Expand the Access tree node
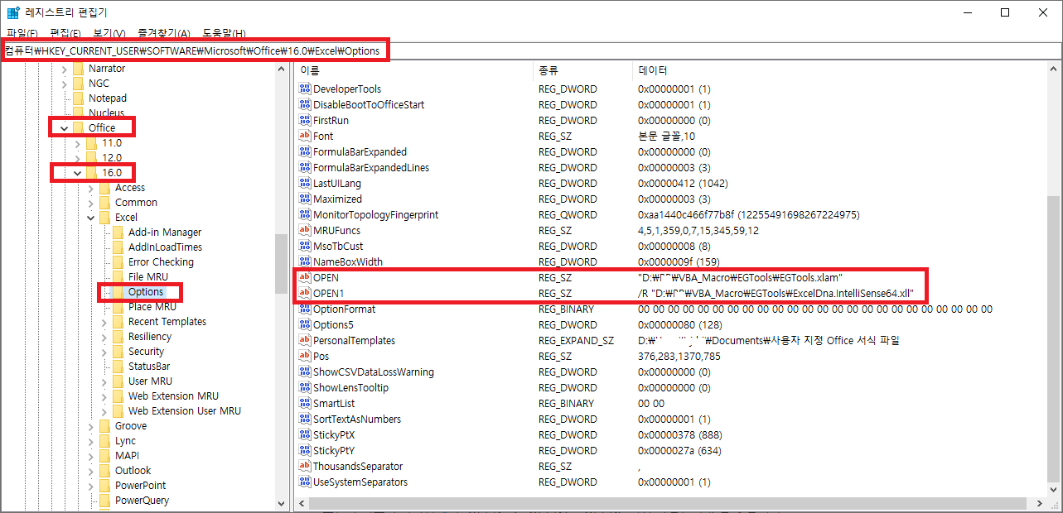1063x513 pixels. [x=91, y=188]
